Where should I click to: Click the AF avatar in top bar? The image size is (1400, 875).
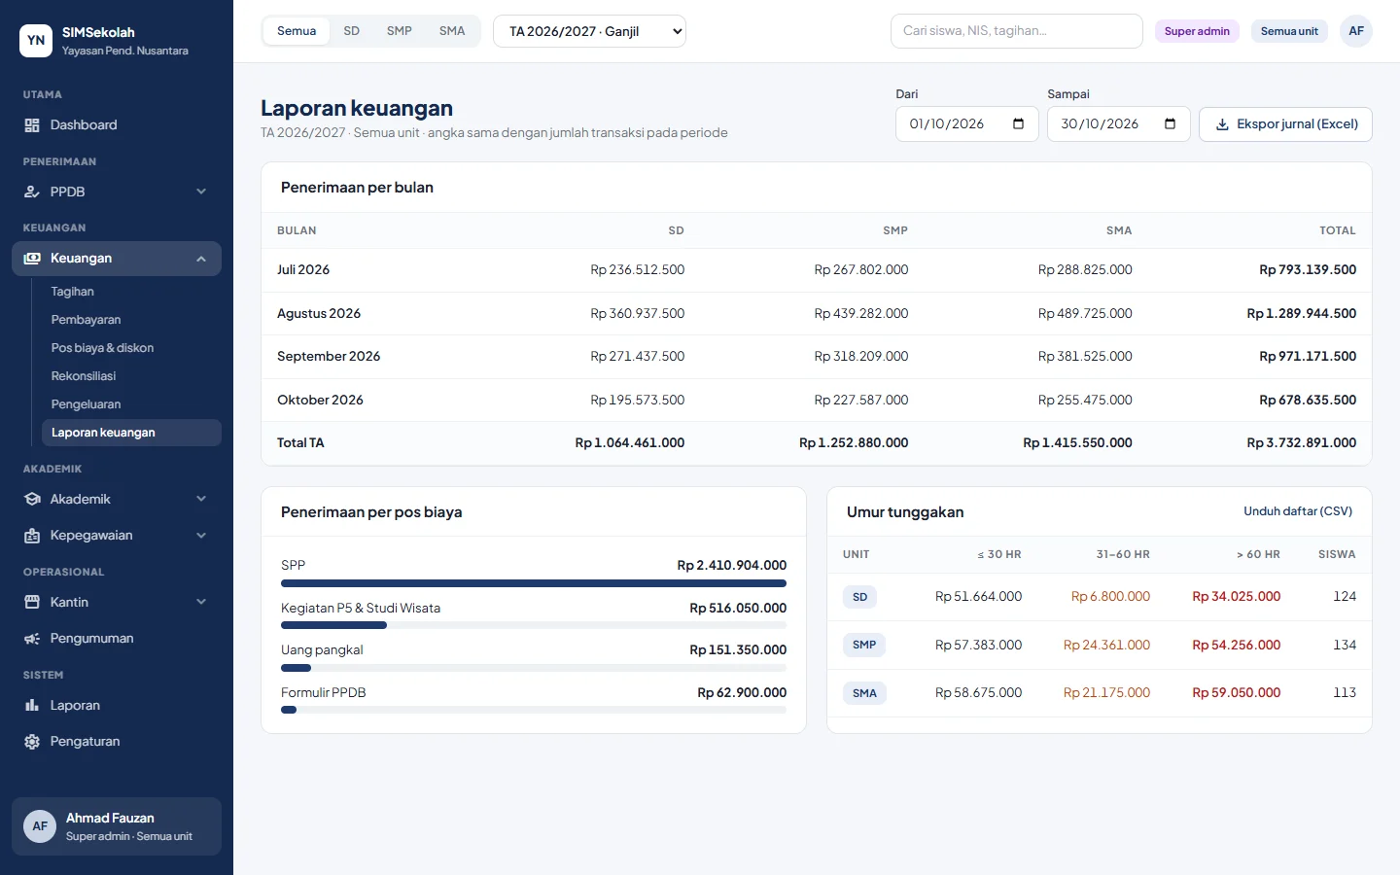1356,31
